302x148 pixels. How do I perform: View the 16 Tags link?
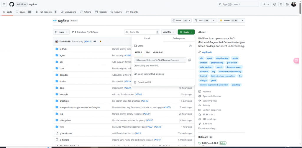click(92, 32)
